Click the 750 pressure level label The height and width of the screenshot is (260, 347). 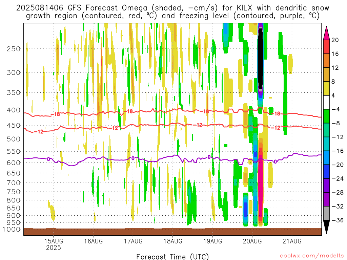14,192
